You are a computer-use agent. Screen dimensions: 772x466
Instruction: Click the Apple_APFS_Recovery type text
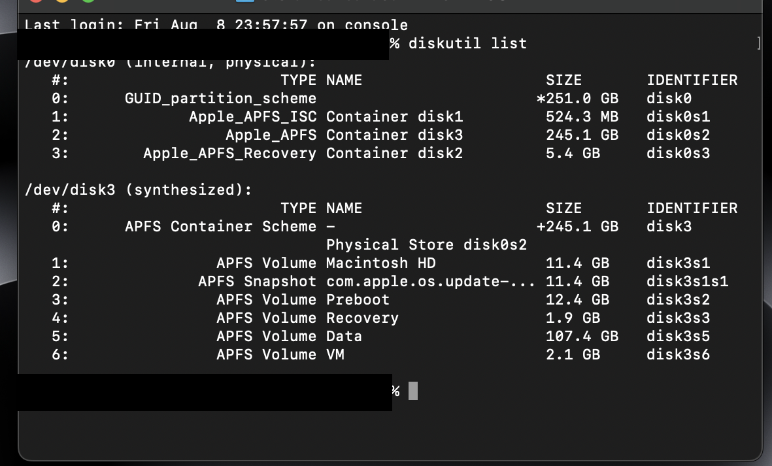pyautogui.click(x=229, y=154)
